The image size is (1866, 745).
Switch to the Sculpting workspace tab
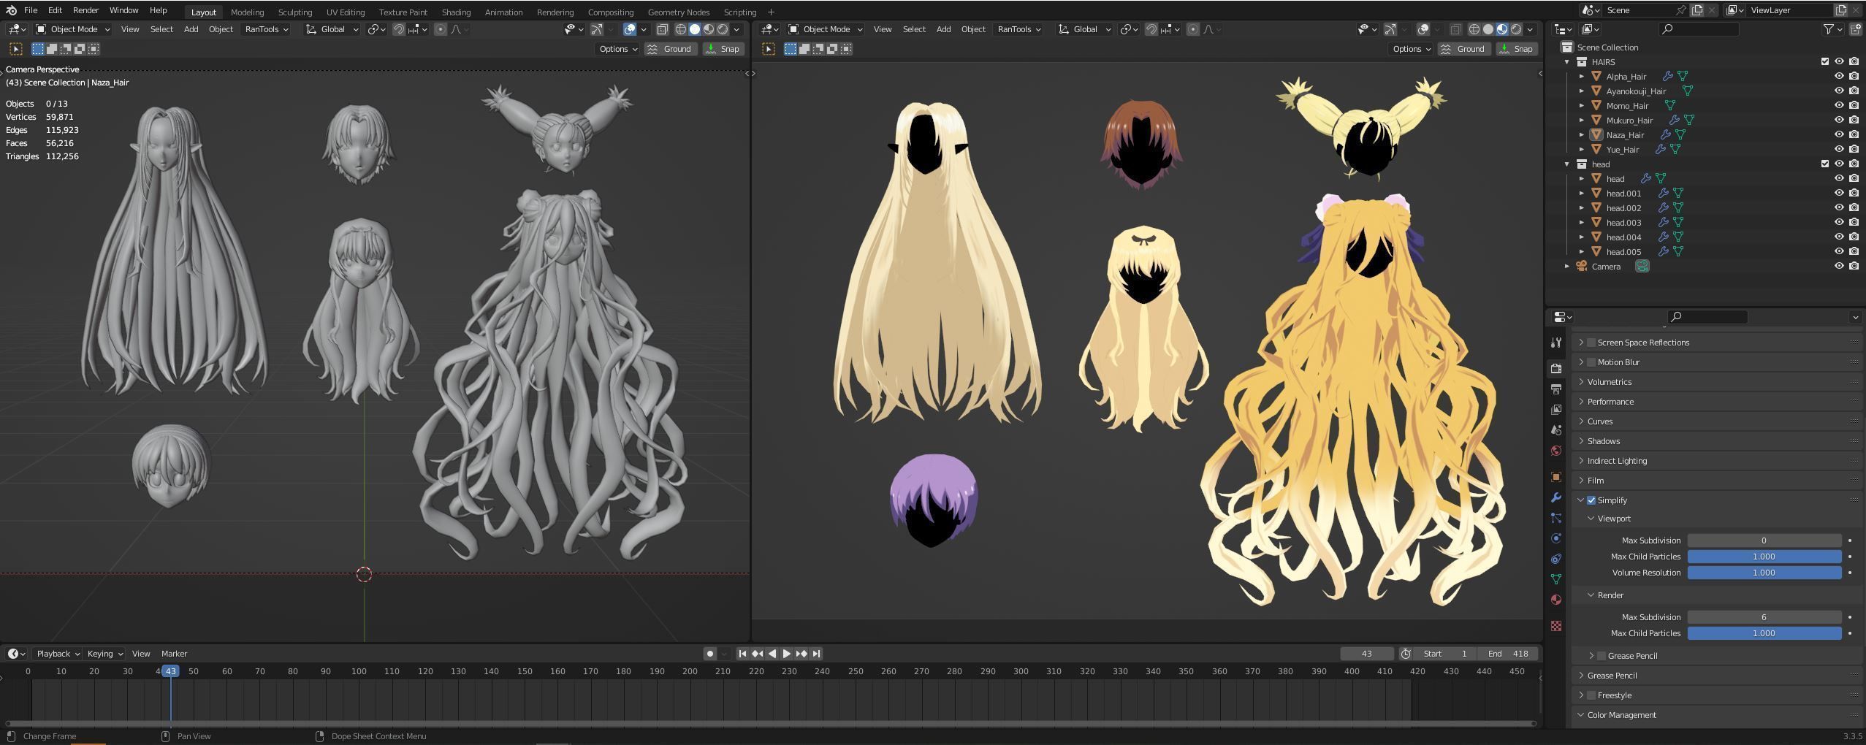pos(294,12)
